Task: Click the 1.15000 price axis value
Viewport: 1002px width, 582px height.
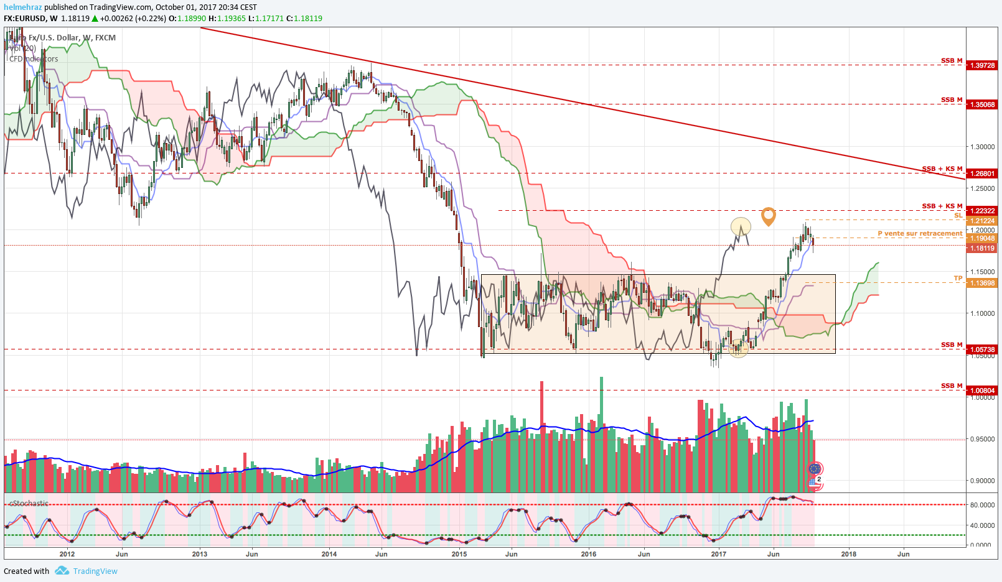Action: 983,272
